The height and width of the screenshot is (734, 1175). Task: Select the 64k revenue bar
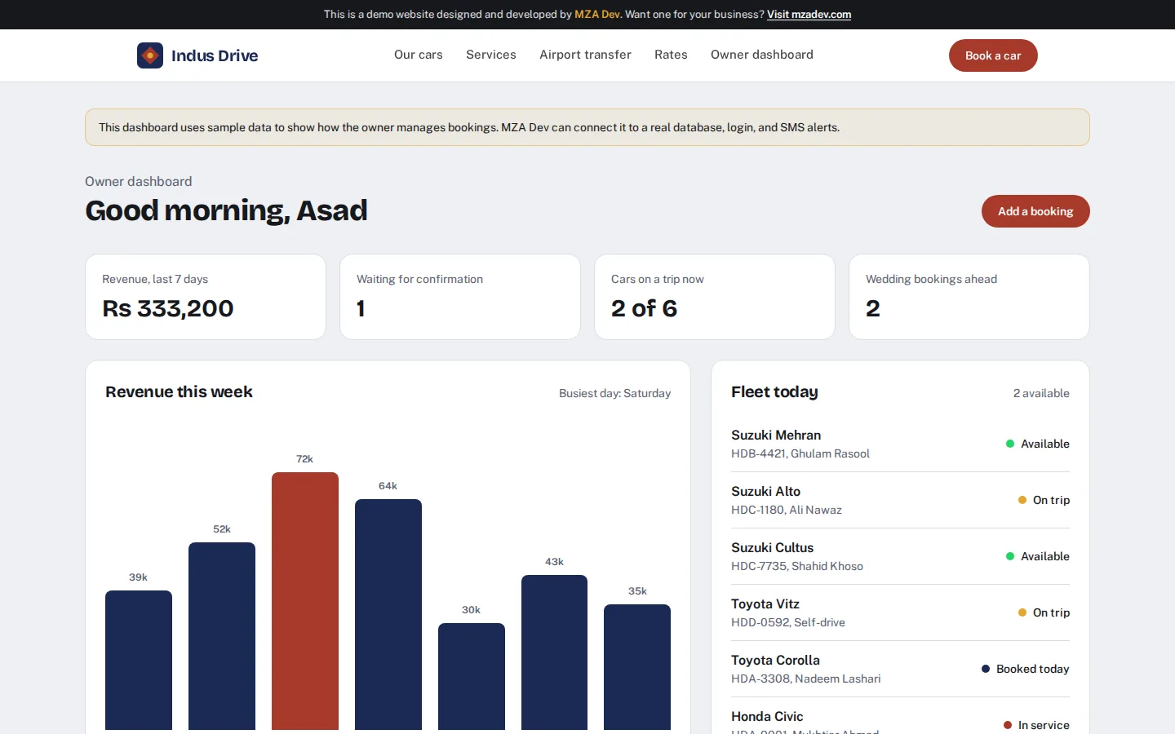pyautogui.click(x=388, y=614)
